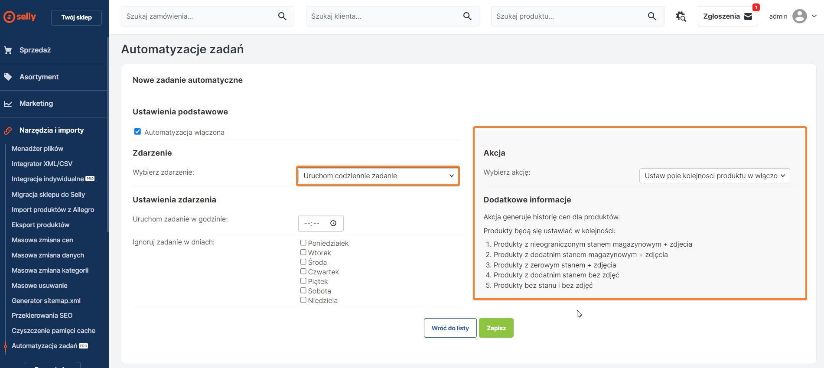Focus the Szukaj zamówienia search field
824x368 pixels.
[199, 16]
